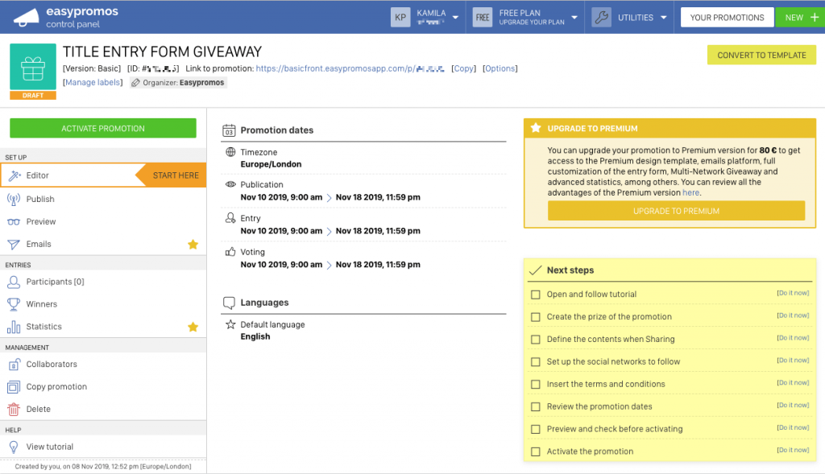Click the Publish broadcast icon
825x474 pixels.
click(x=14, y=199)
